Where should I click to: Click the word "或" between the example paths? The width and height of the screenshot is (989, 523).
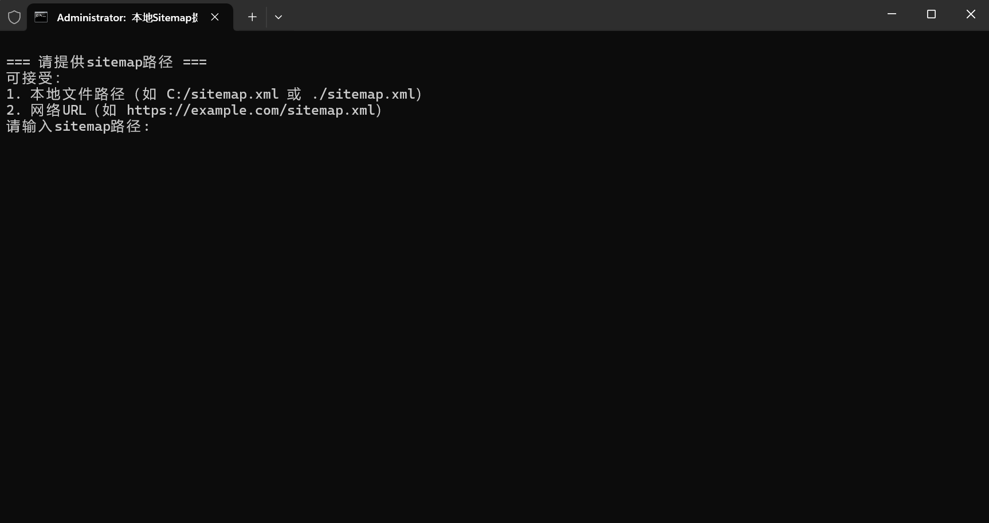tap(294, 94)
